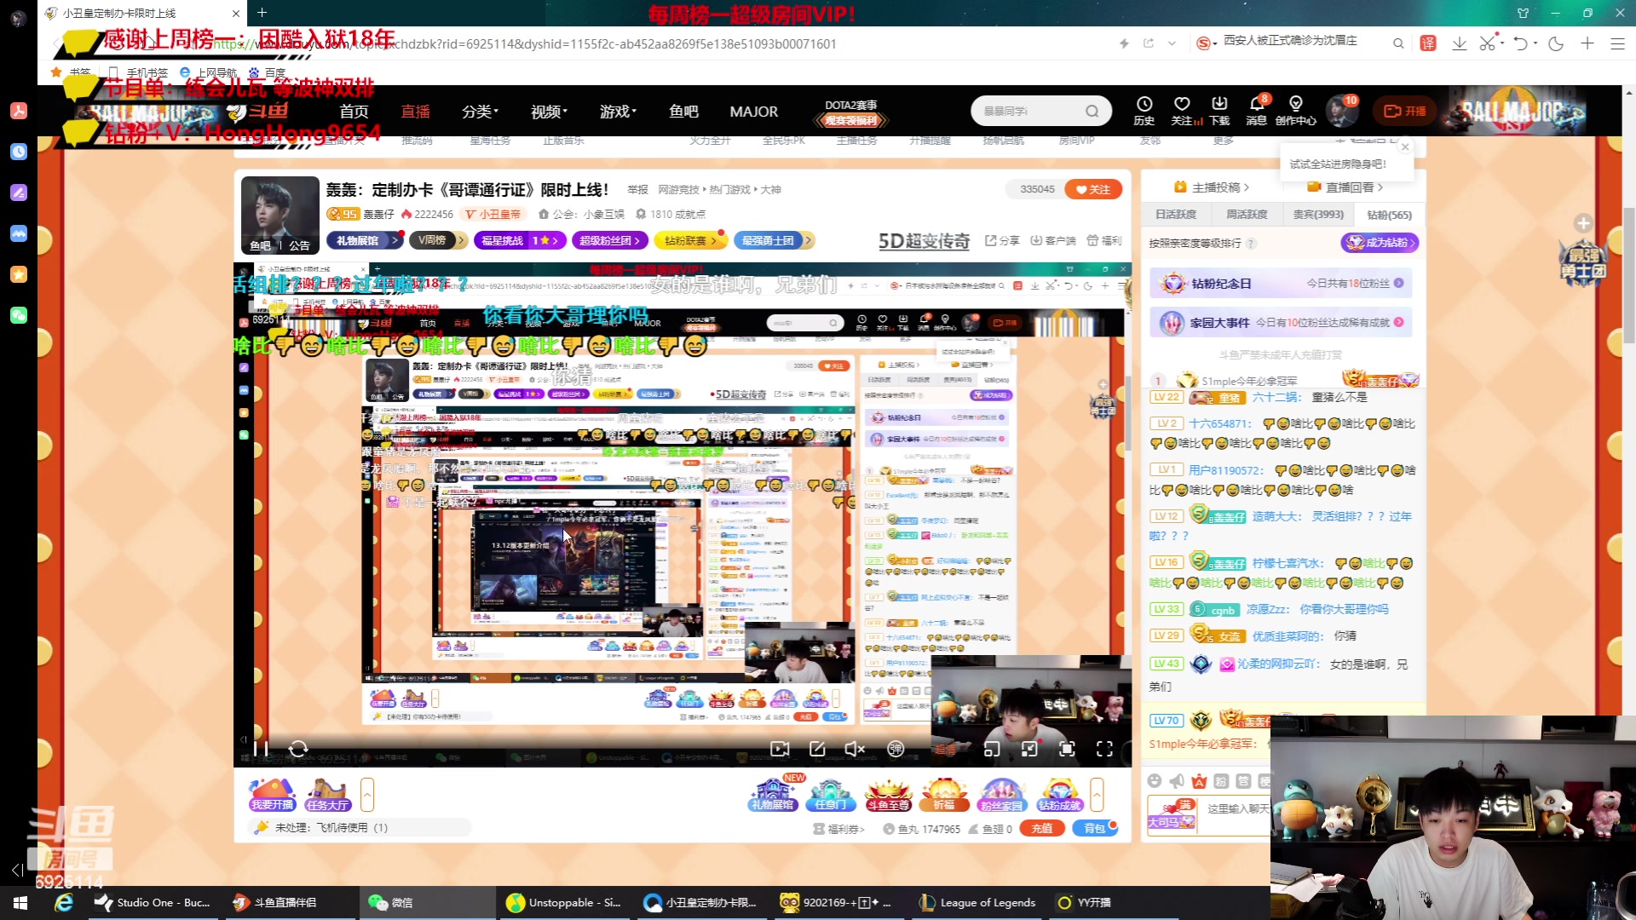1636x920 pixels.
Task: Click the Douyu site search input field
Action: (x=1027, y=111)
